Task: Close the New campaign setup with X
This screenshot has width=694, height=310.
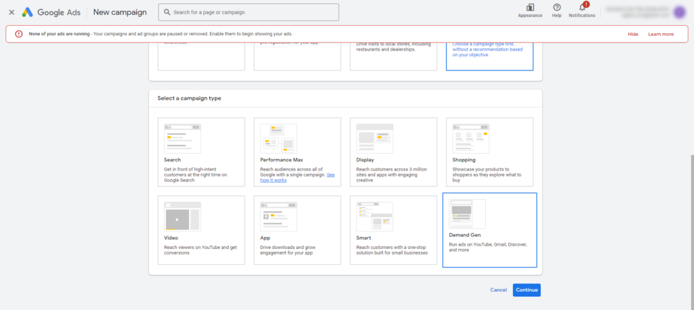Action: [12, 12]
